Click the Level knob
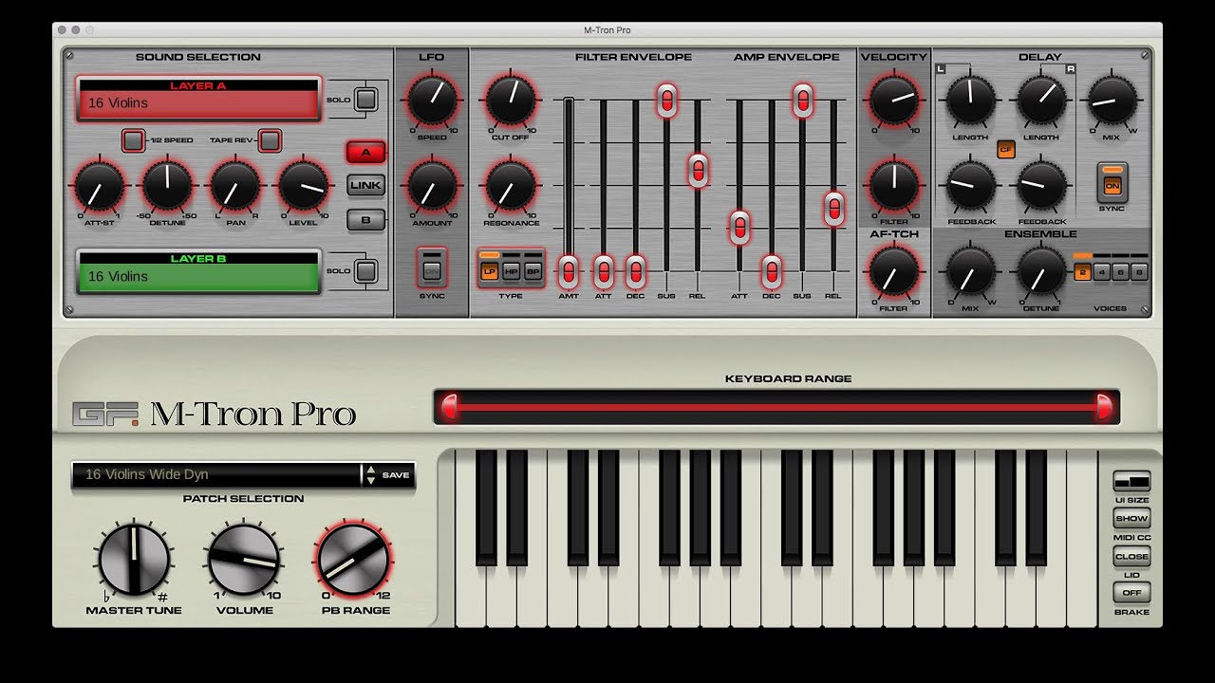The image size is (1215, 683). 303,186
